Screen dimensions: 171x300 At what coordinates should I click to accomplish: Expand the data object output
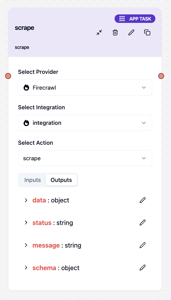[26, 200]
